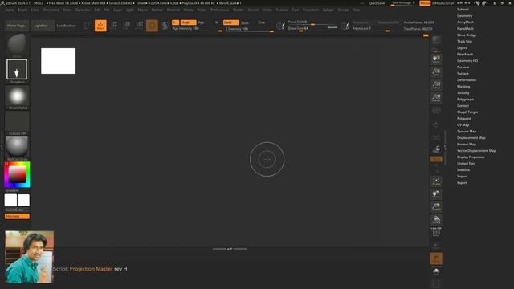Click the Scale icon in the top shelf
The width and height of the screenshot is (514, 289).
(127, 26)
